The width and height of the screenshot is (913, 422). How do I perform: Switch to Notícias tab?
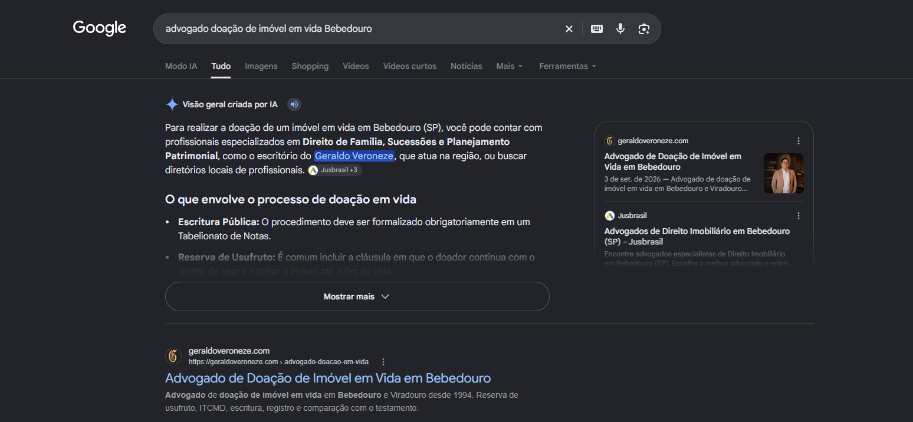click(x=467, y=66)
